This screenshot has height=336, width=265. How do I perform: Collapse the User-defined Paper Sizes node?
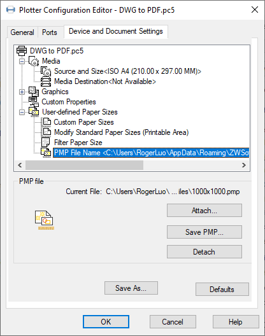22,112
